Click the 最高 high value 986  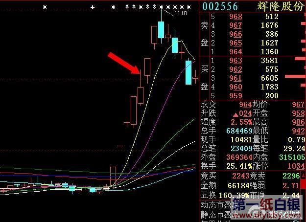[x=298, y=122]
